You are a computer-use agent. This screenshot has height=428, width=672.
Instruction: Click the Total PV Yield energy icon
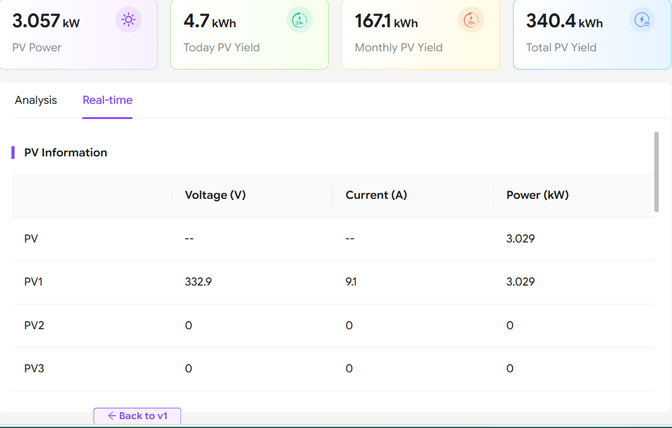[642, 20]
